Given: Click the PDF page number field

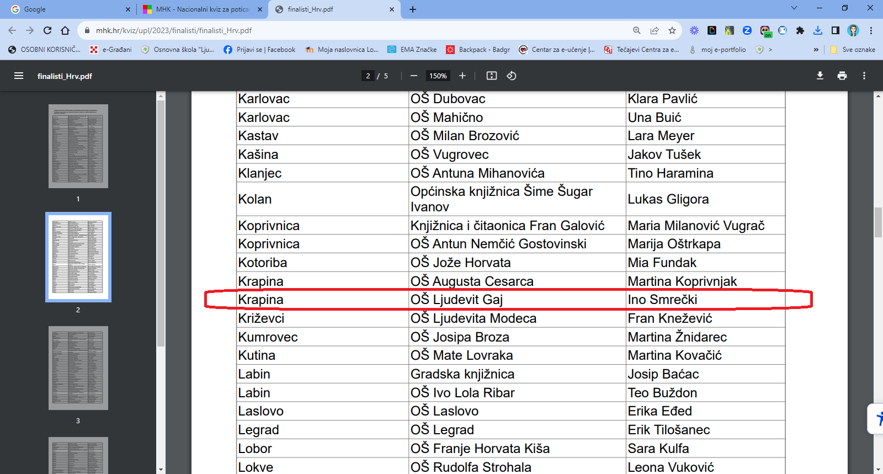Looking at the screenshot, I should (368, 76).
